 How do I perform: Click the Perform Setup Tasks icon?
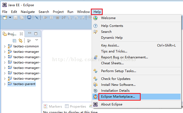(95, 71)
